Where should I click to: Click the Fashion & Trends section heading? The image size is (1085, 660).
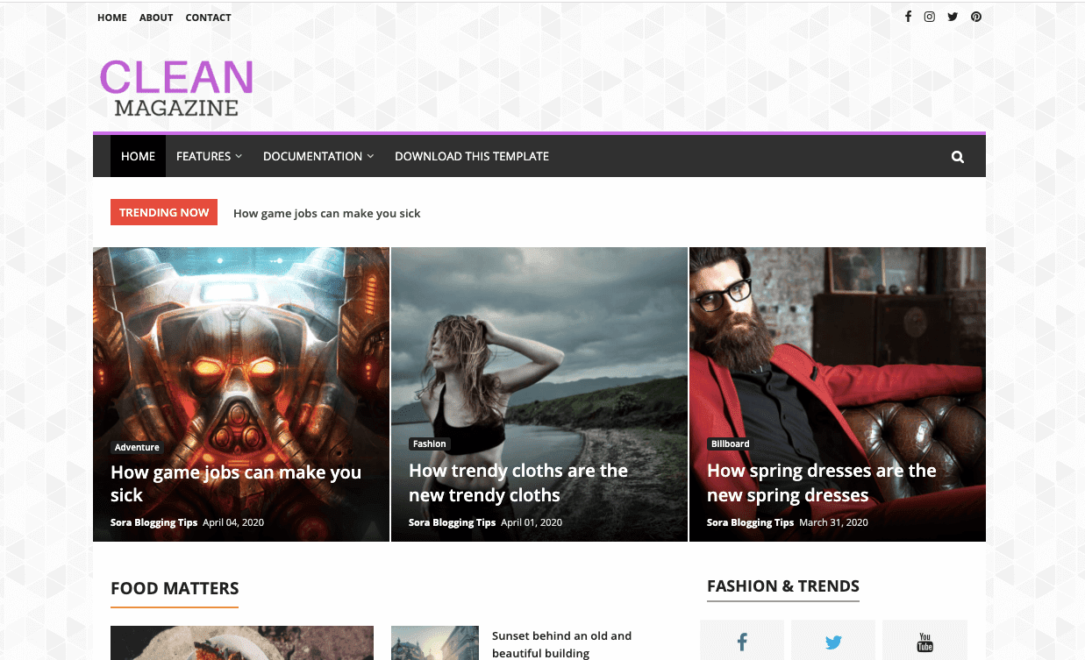pyautogui.click(x=783, y=586)
